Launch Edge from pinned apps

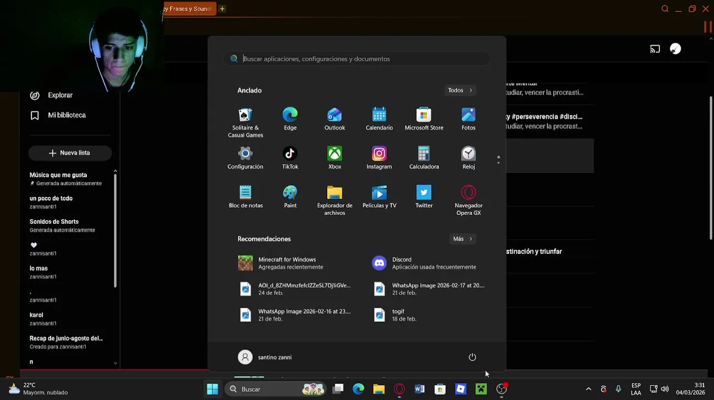pyautogui.click(x=290, y=119)
